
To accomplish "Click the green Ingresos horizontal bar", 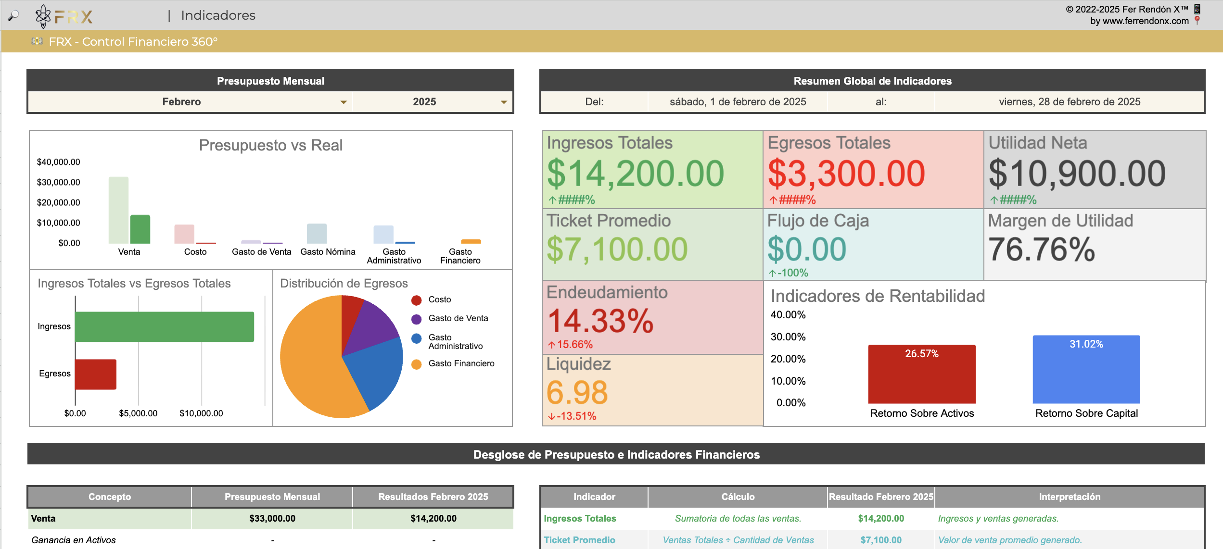I will pyautogui.click(x=164, y=327).
